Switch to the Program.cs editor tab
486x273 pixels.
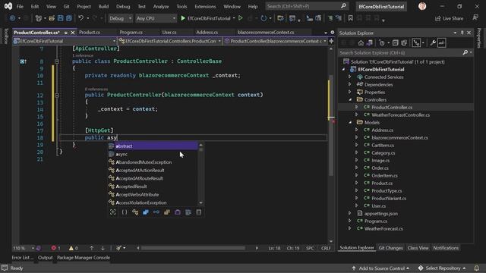coord(131,32)
